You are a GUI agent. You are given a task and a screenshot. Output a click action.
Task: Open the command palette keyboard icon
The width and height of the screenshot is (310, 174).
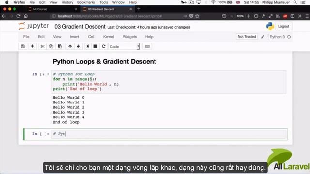147,46
